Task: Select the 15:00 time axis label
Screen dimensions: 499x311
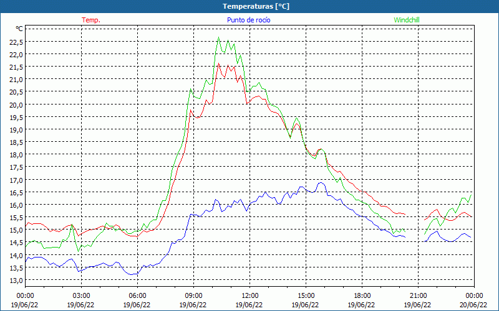Action: click(x=306, y=295)
